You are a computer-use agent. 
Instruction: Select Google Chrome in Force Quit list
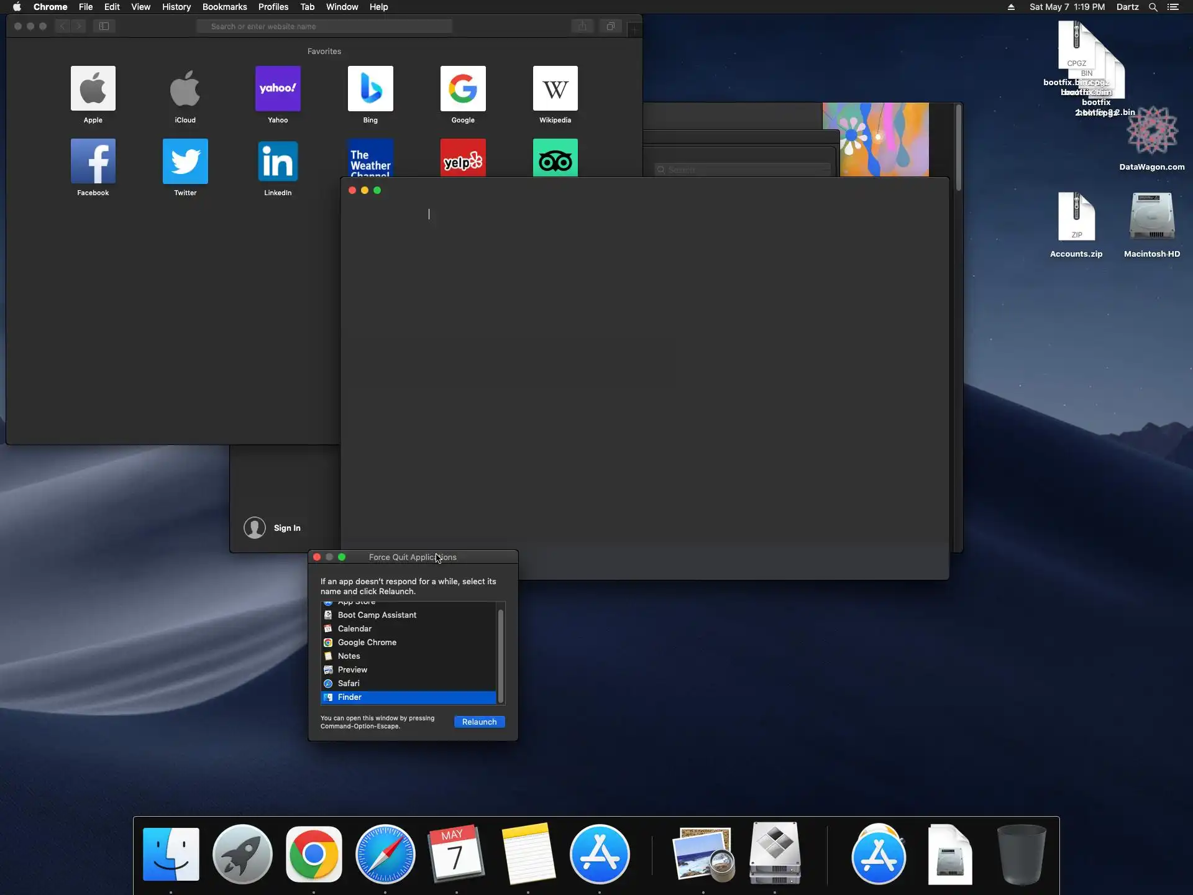coord(367,642)
